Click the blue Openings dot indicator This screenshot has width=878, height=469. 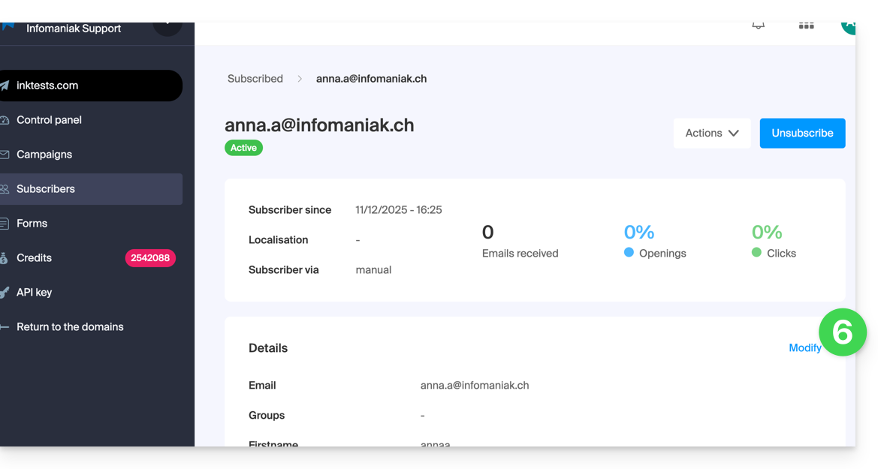[x=629, y=252]
